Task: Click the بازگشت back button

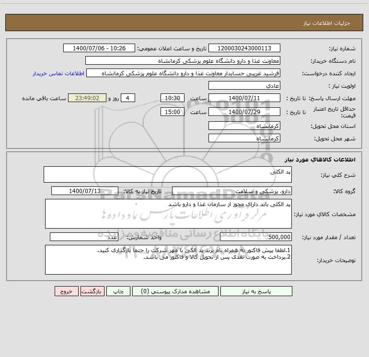Action: (x=92, y=291)
